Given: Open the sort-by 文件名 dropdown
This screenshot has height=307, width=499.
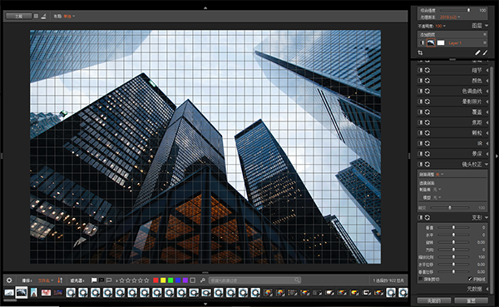Looking at the screenshot, I should pyautogui.click(x=46, y=280).
